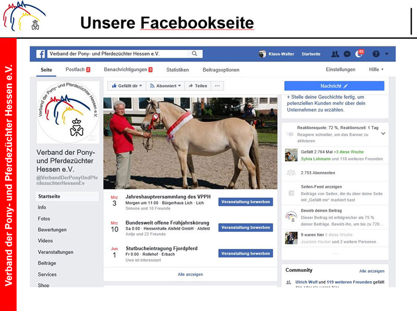This screenshot has width=417, height=311.
Task: Open the Messenger chat icon
Action: coord(347,54)
